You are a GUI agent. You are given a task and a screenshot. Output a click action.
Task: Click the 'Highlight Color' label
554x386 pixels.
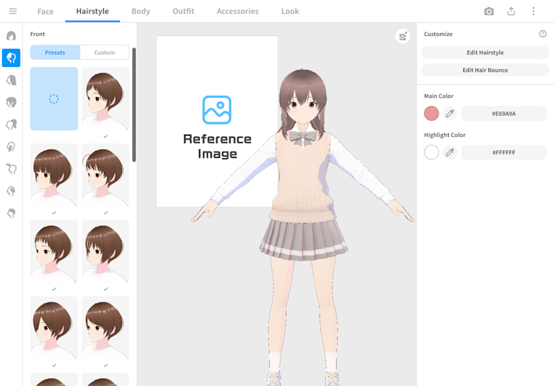(444, 135)
